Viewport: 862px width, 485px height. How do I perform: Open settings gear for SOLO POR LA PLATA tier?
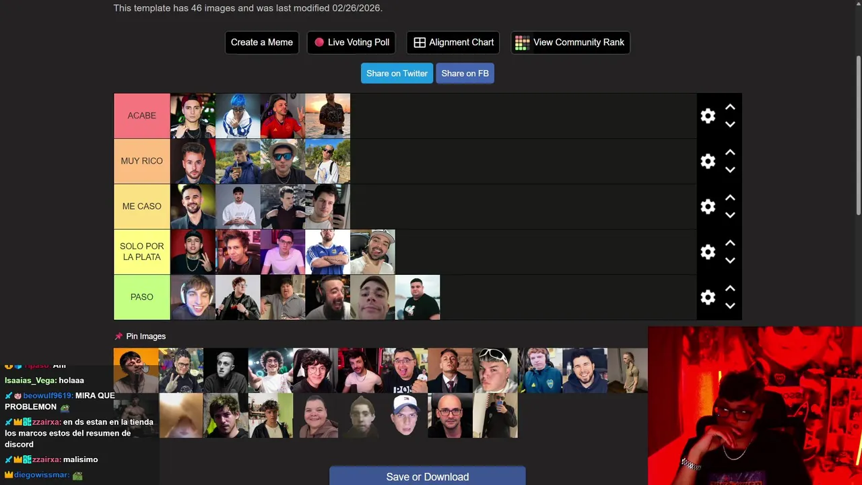[x=708, y=252]
